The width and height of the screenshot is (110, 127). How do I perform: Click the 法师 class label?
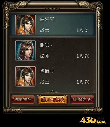click(x=45, y=56)
